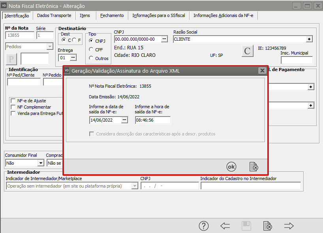Select the CPF radio button
Screen dimensions: 323x233
91,49
